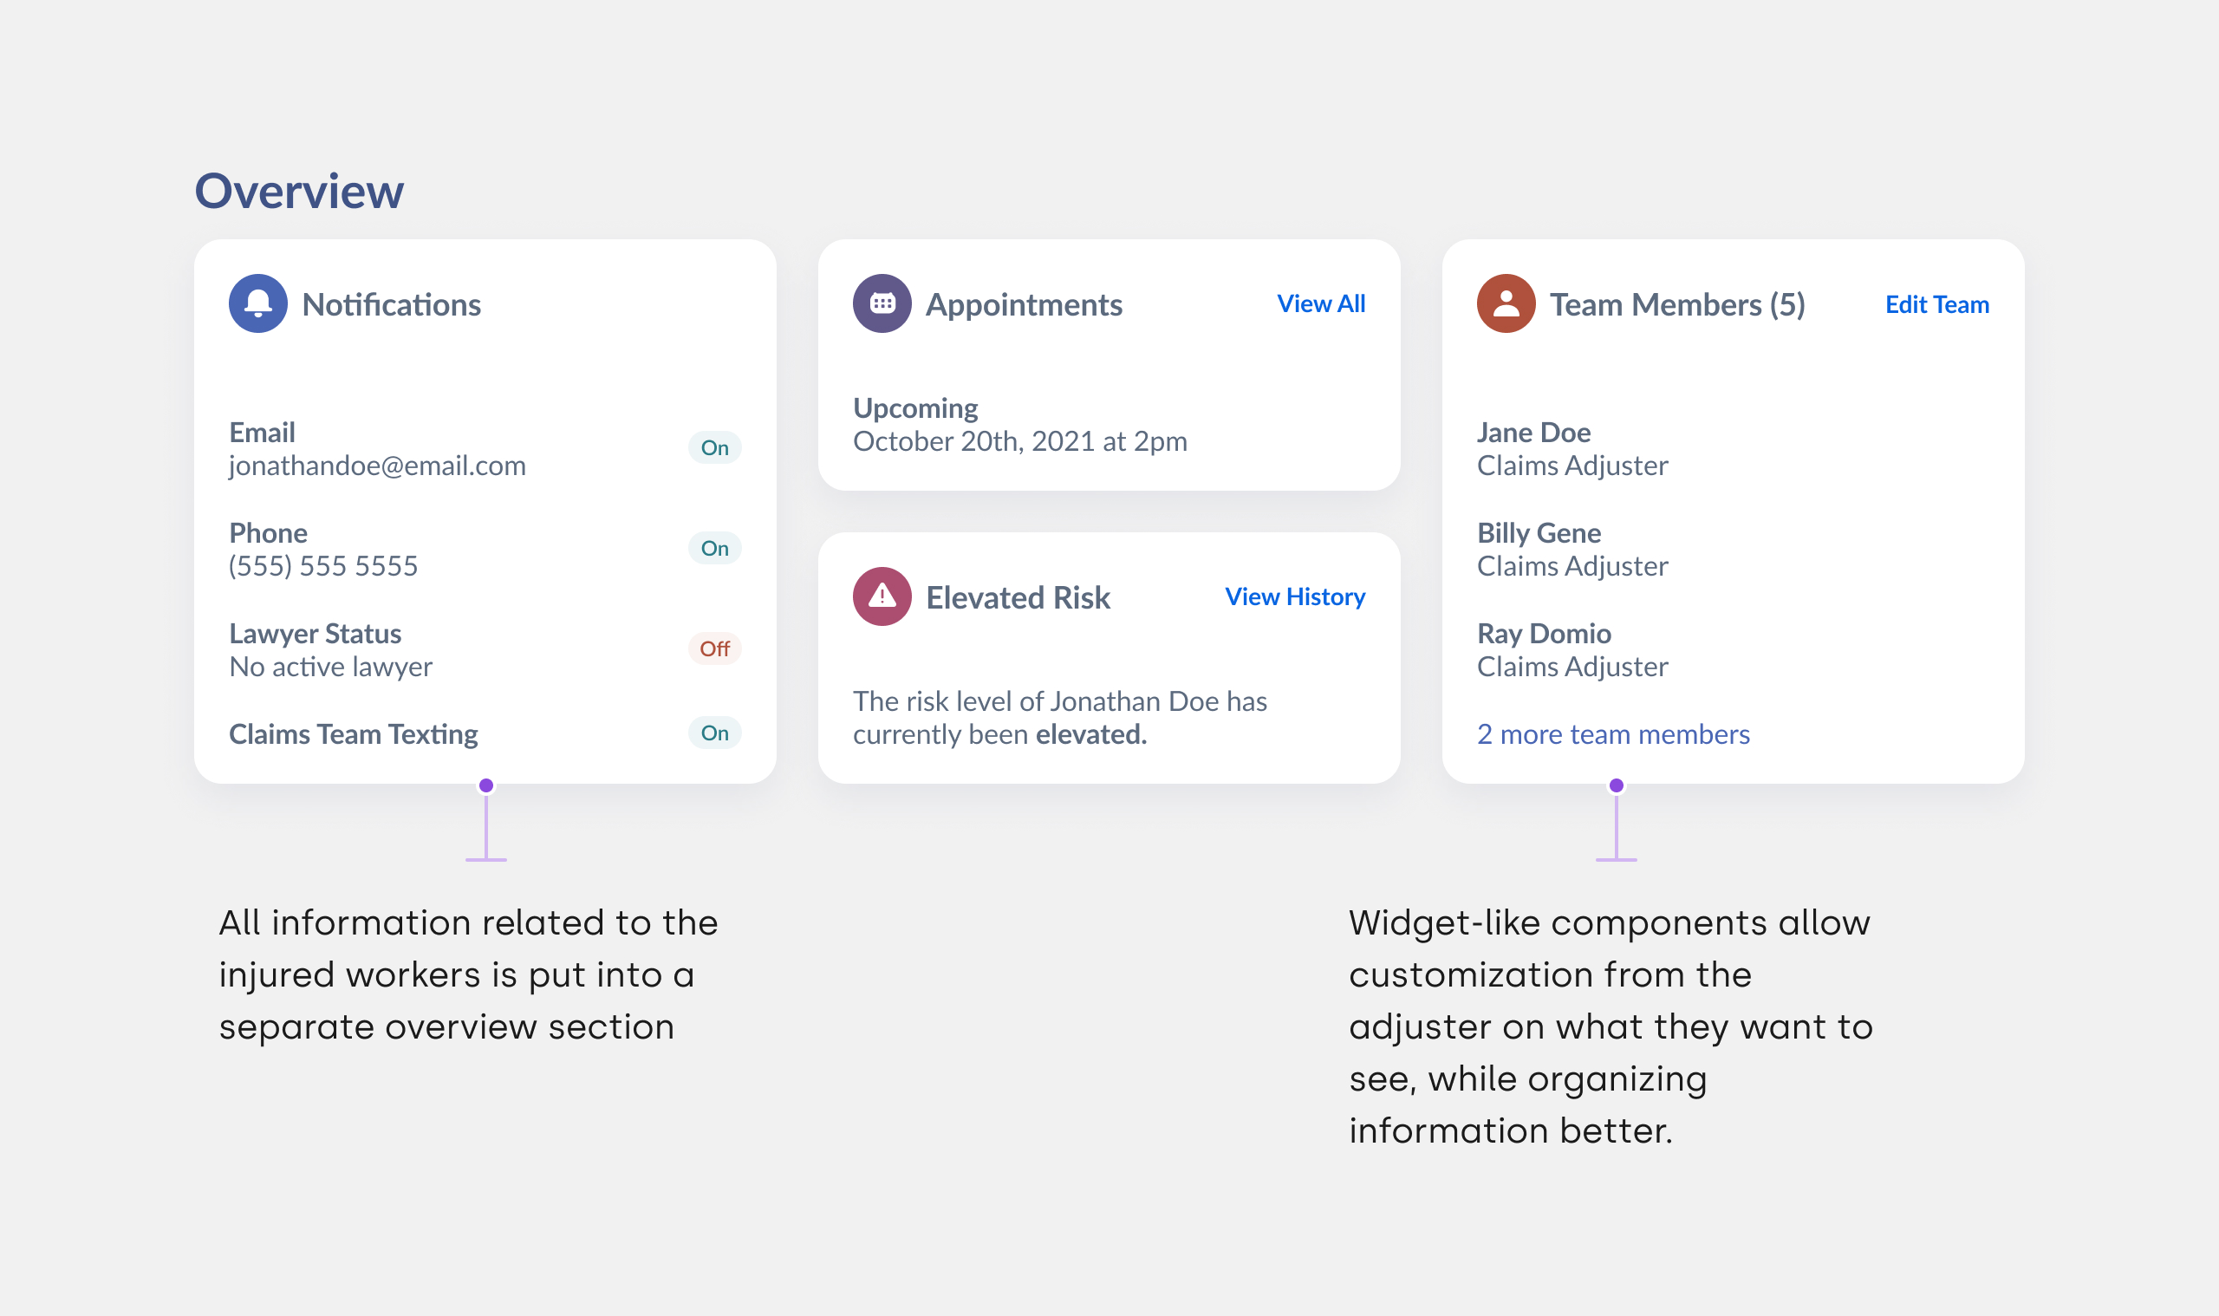2219x1316 pixels.
Task: Toggle Email notifications off
Action: (x=714, y=448)
